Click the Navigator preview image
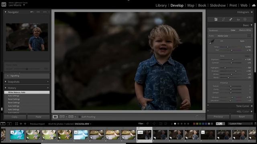The height and width of the screenshot is (144, 257). click(x=27, y=37)
